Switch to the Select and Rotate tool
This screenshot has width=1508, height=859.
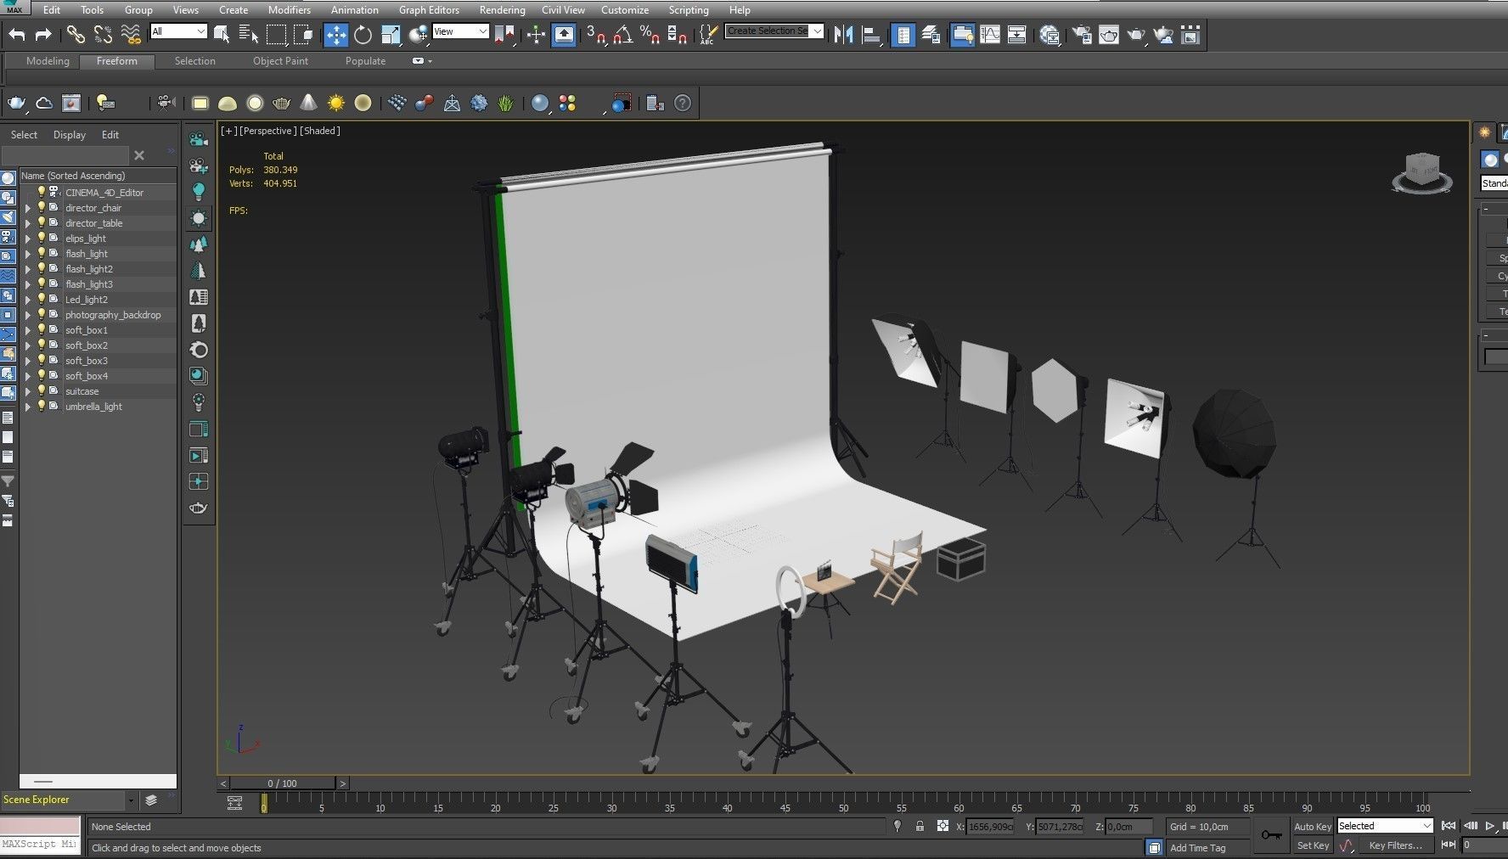[363, 35]
